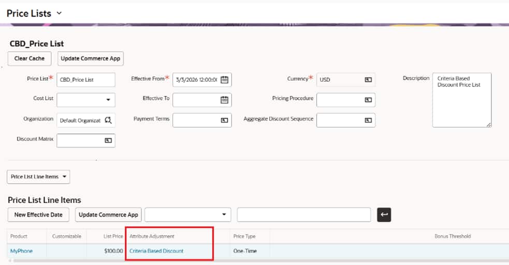Open the Criteria Based Discount link
The height and width of the screenshot is (265, 509).
coord(156,251)
